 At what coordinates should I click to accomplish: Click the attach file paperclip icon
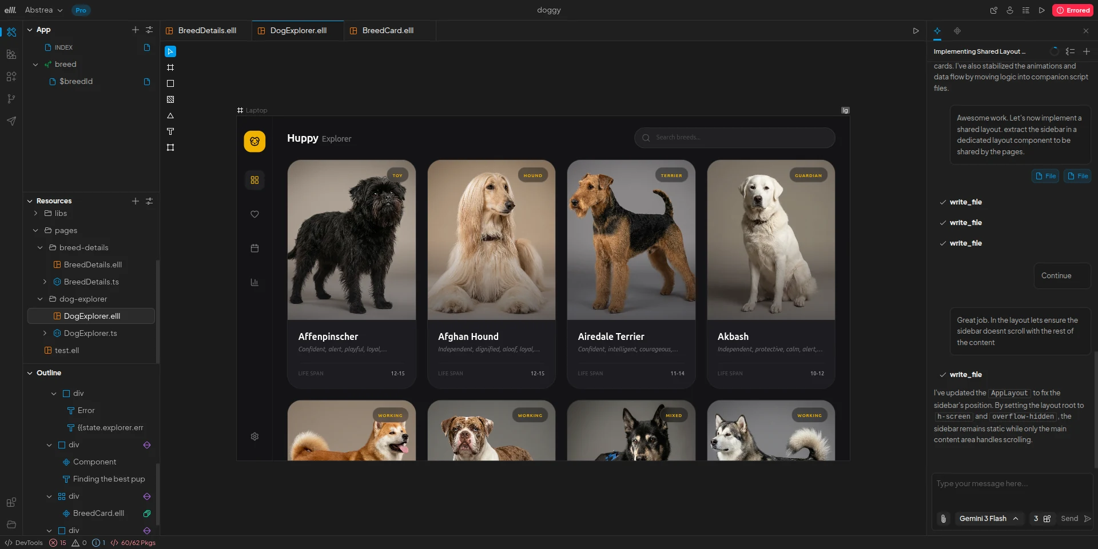tap(944, 519)
